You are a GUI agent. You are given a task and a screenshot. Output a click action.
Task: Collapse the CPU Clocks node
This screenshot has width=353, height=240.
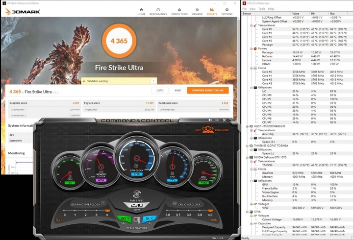pos(251,68)
